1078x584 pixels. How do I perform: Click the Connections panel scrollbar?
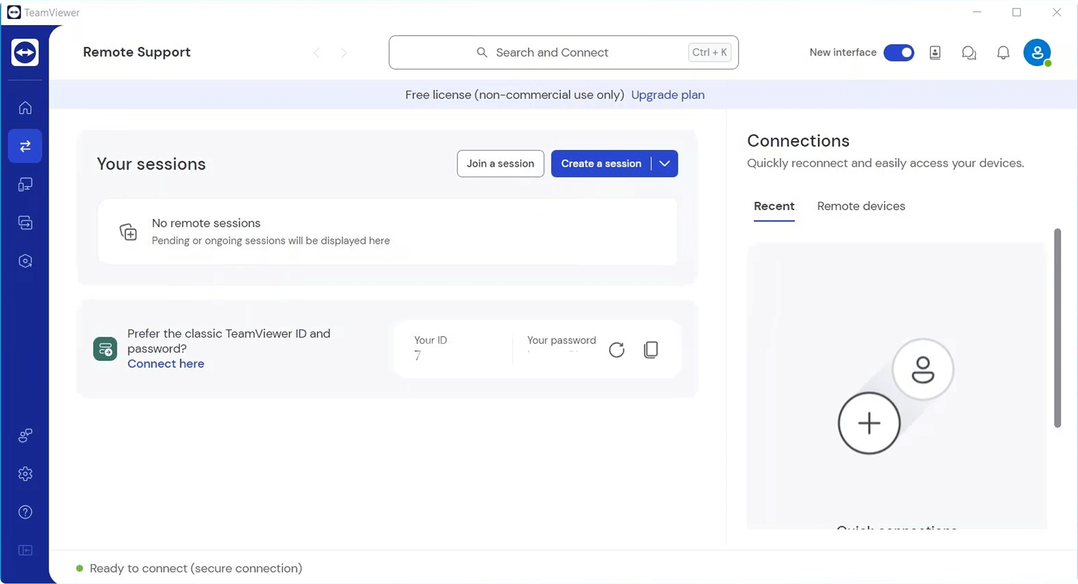pyautogui.click(x=1057, y=328)
